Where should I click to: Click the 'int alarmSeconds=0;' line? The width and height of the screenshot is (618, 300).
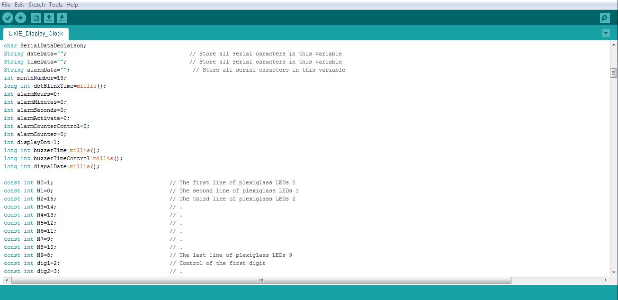pos(35,110)
